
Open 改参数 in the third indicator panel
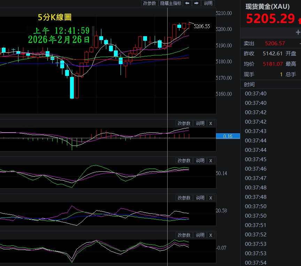(x=184, y=198)
